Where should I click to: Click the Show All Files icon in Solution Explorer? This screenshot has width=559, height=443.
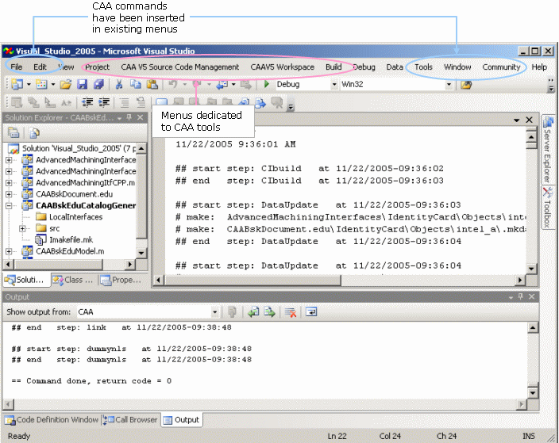tap(35, 133)
